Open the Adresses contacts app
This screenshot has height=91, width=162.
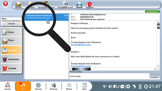54,86
